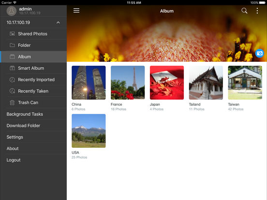This screenshot has width=267, height=200.
Task: Click the Recently Imported clock icon
Action: [12, 80]
